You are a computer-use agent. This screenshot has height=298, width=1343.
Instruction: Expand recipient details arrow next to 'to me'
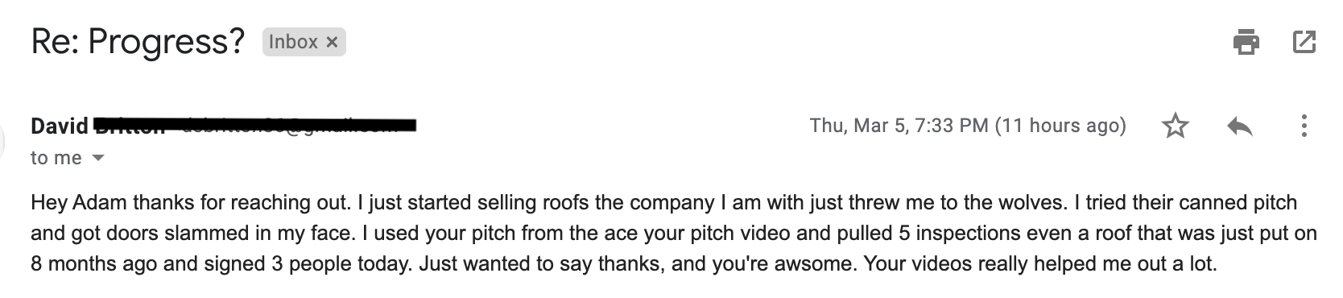point(98,159)
